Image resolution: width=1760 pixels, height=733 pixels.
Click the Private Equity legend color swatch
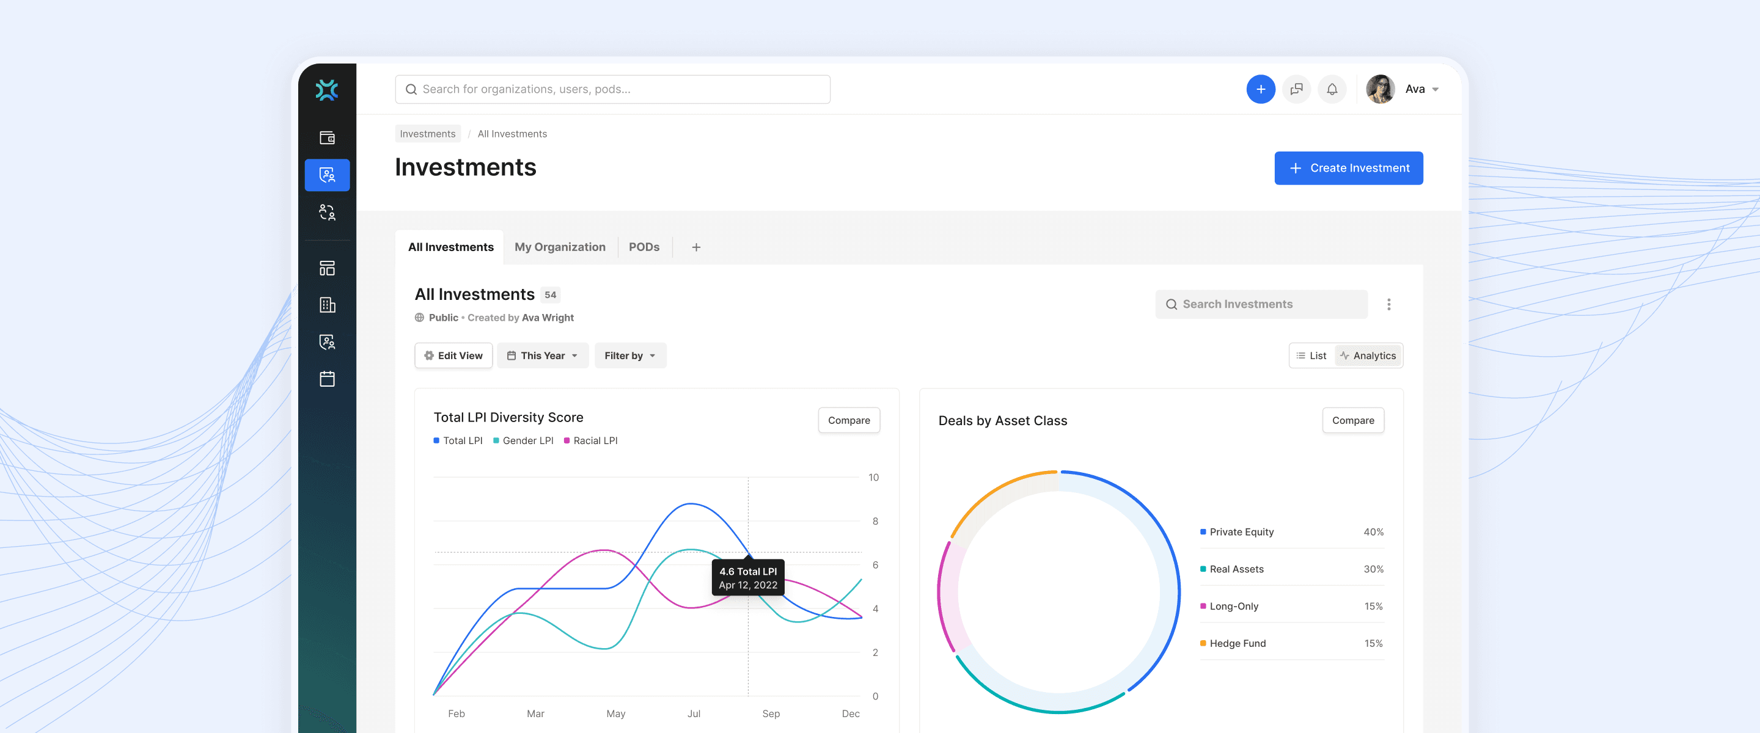coord(1203,532)
